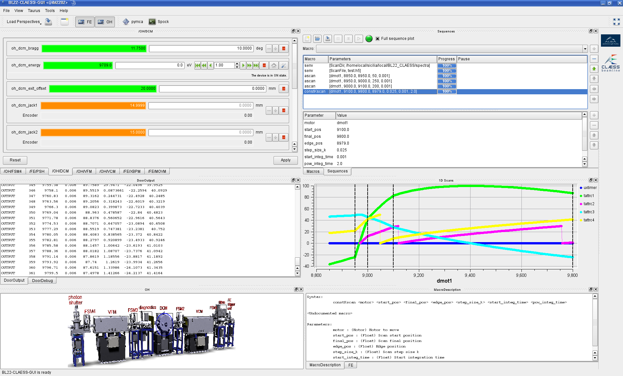Switch to the Macros tab
The width and height of the screenshot is (623, 376).
313,171
